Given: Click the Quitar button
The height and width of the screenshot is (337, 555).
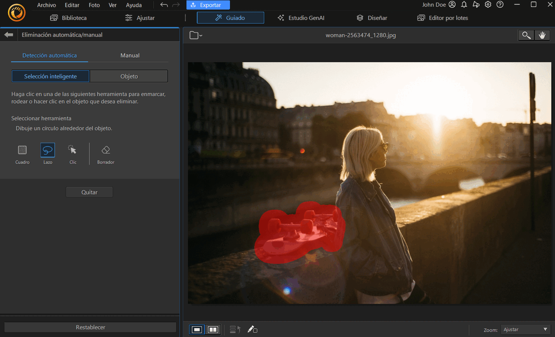Looking at the screenshot, I should (x=89, y=192).
